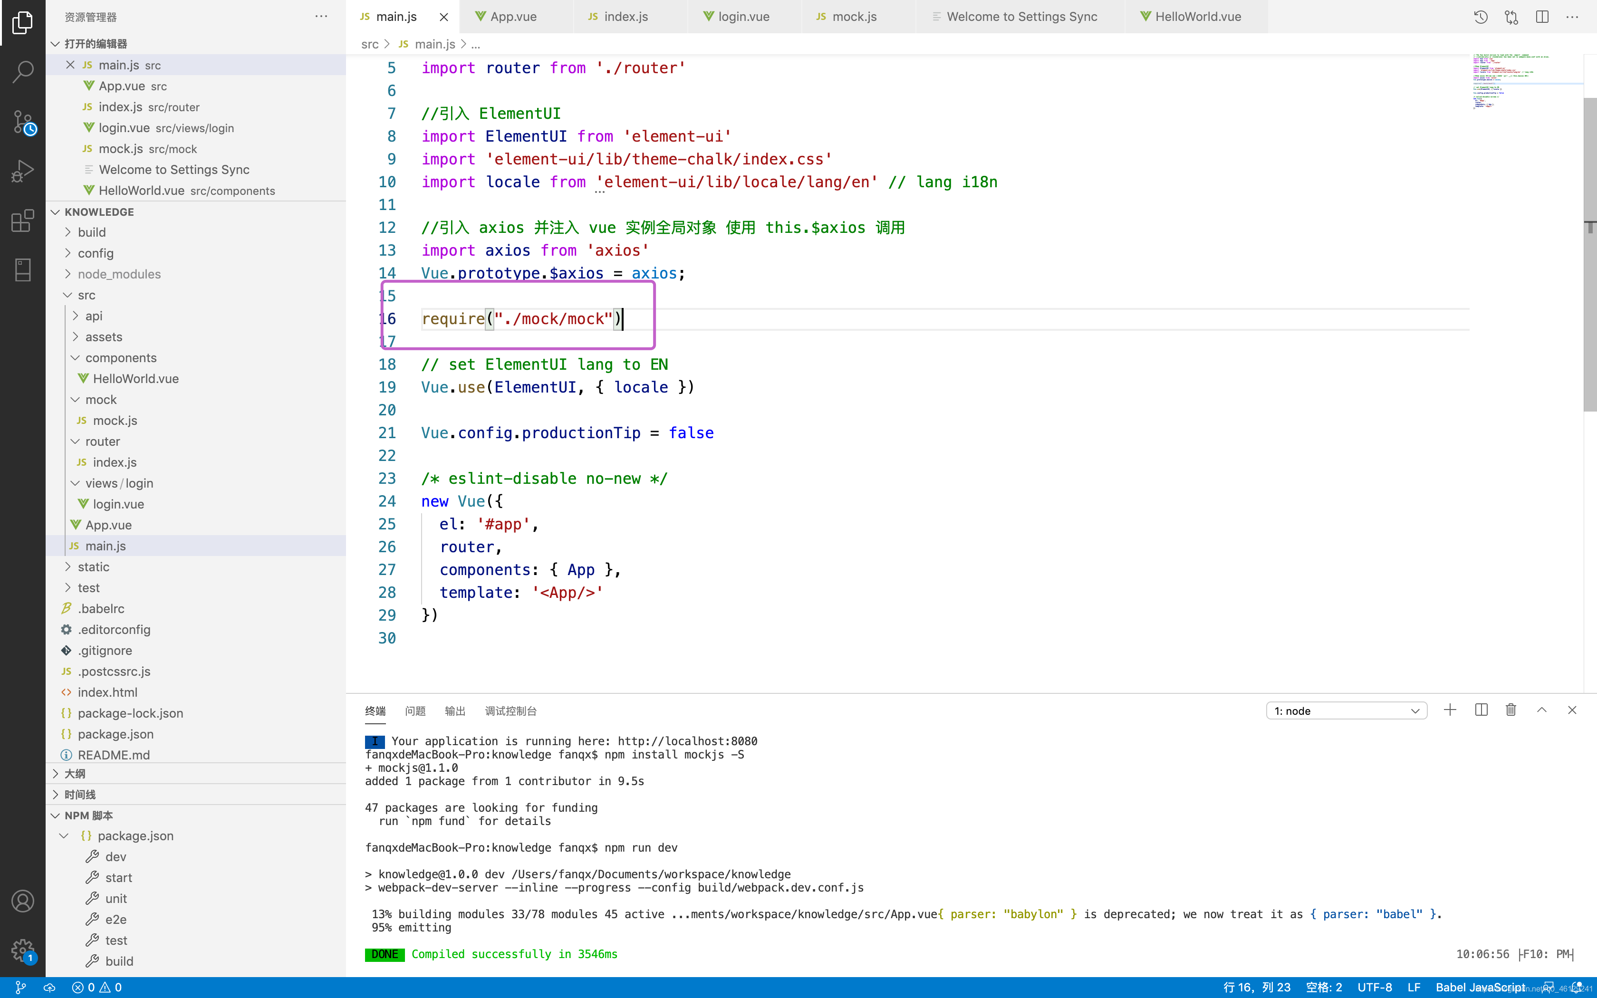1597x998 pixels.
Task: Run the build npm script
Action: point(119,962)
